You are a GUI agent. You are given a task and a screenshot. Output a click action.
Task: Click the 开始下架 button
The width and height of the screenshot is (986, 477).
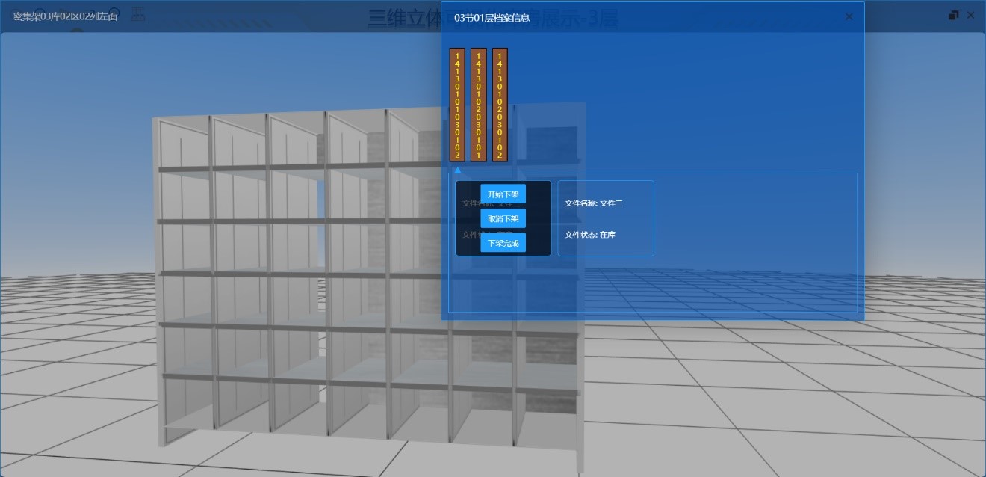(503, 194)
